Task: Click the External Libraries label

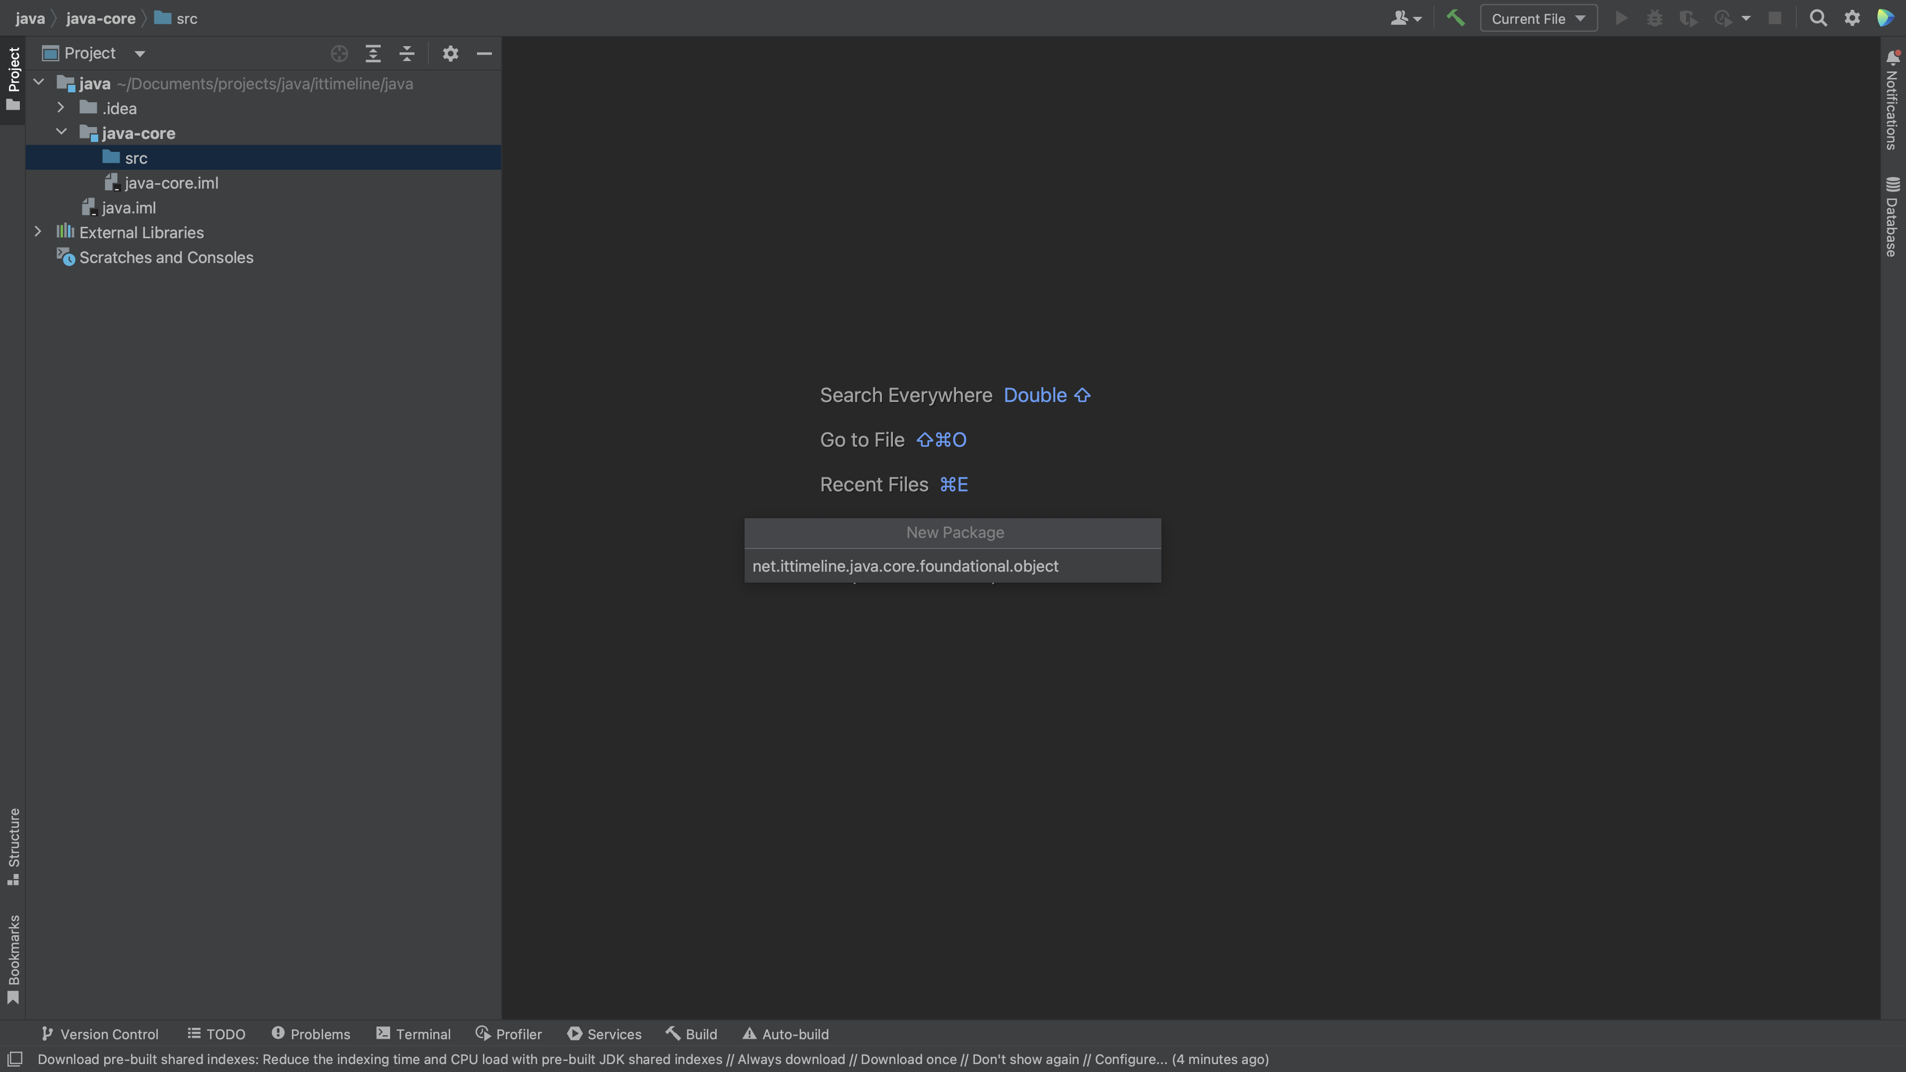Action: pos(141,232)
